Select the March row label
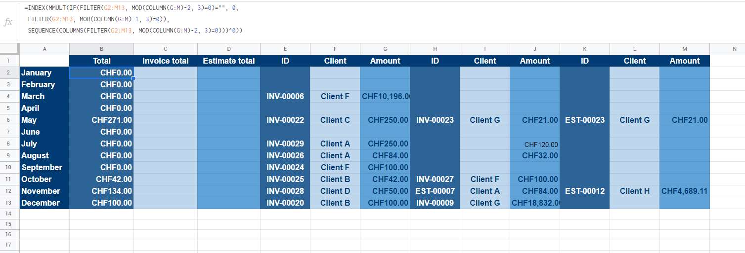Image resolution: width=745 pixels, height=253 pixels. pyautogui.click(x=44, y=96)
